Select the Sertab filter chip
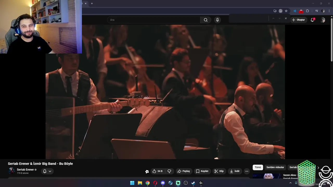The image size is (333, 187). pos(293,167)
